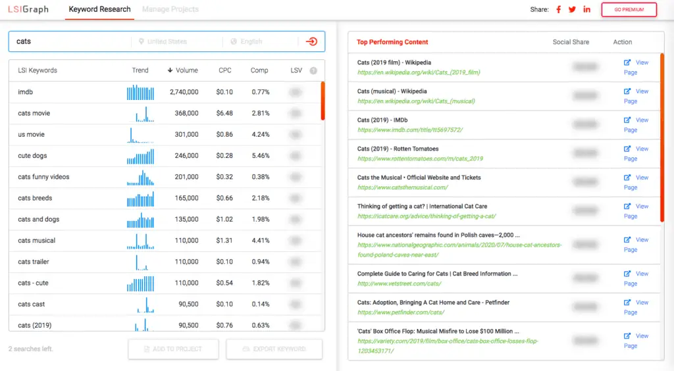The height and width of the screenshot is (371, 674).
Task: Sort table by Comp column
Action: click(x=259, y=70)
